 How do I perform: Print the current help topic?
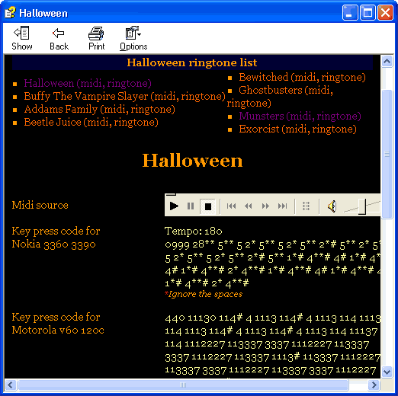pyautogui.click(x=96, y=38)
